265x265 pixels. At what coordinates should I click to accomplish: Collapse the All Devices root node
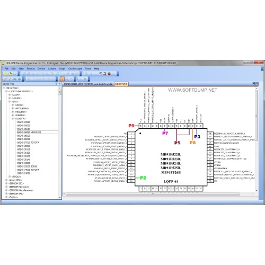click(4, 88)
